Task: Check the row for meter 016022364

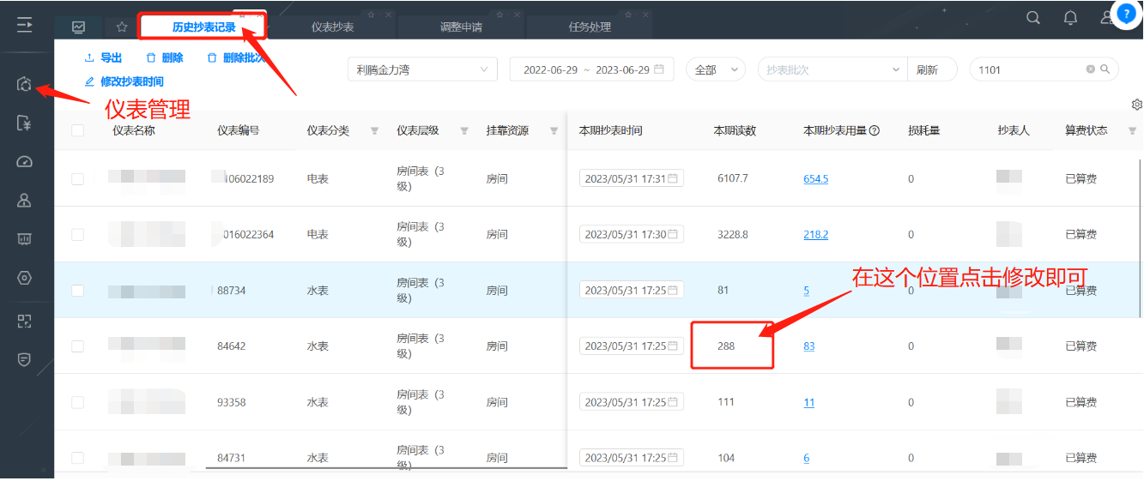Action: [x=78, y=234]
